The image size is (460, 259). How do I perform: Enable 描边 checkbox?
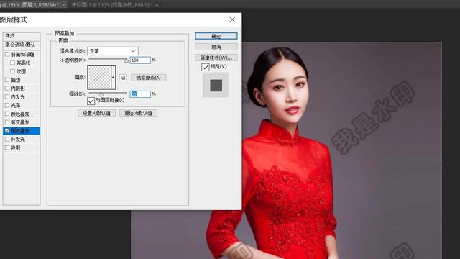point(7,80)
